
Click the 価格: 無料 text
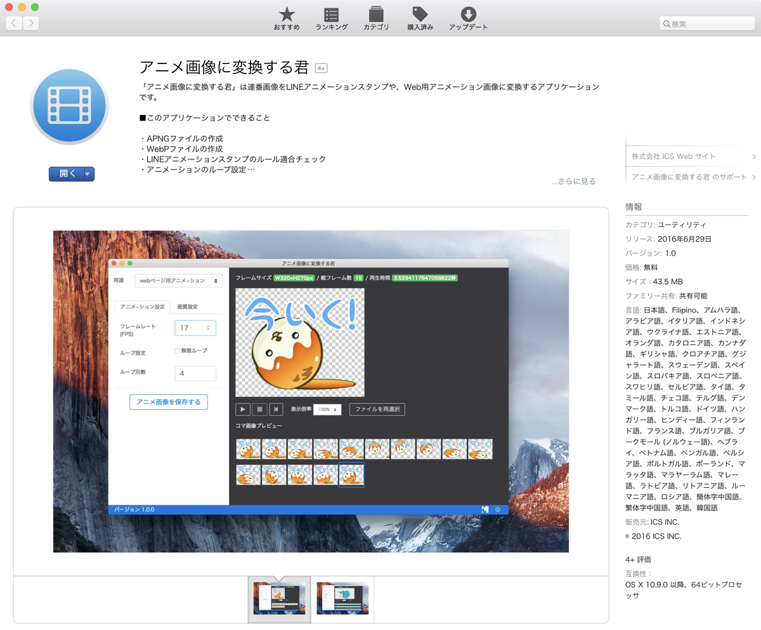642,268
